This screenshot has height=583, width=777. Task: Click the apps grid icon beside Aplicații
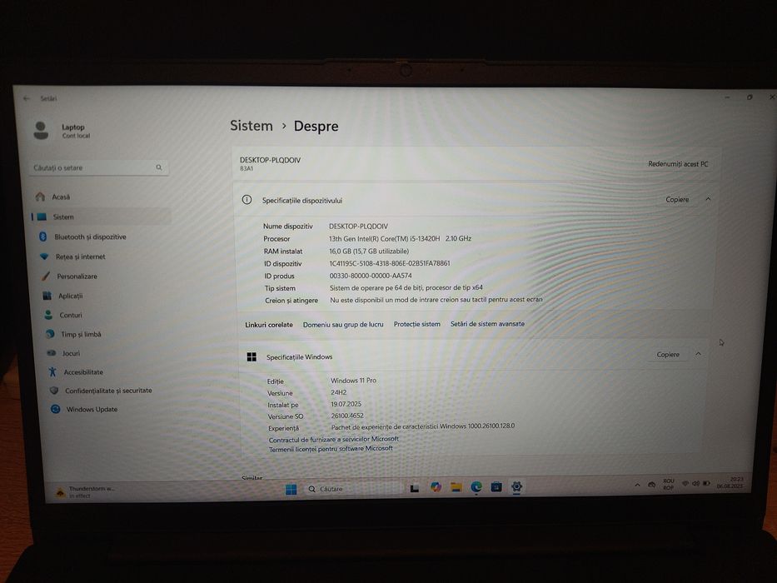tap(47, 296)
